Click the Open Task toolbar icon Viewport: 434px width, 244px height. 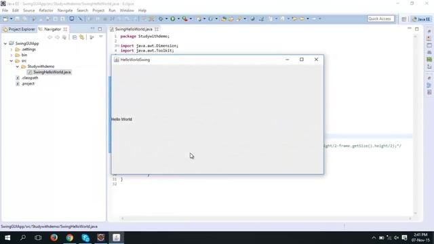point(231,19)
